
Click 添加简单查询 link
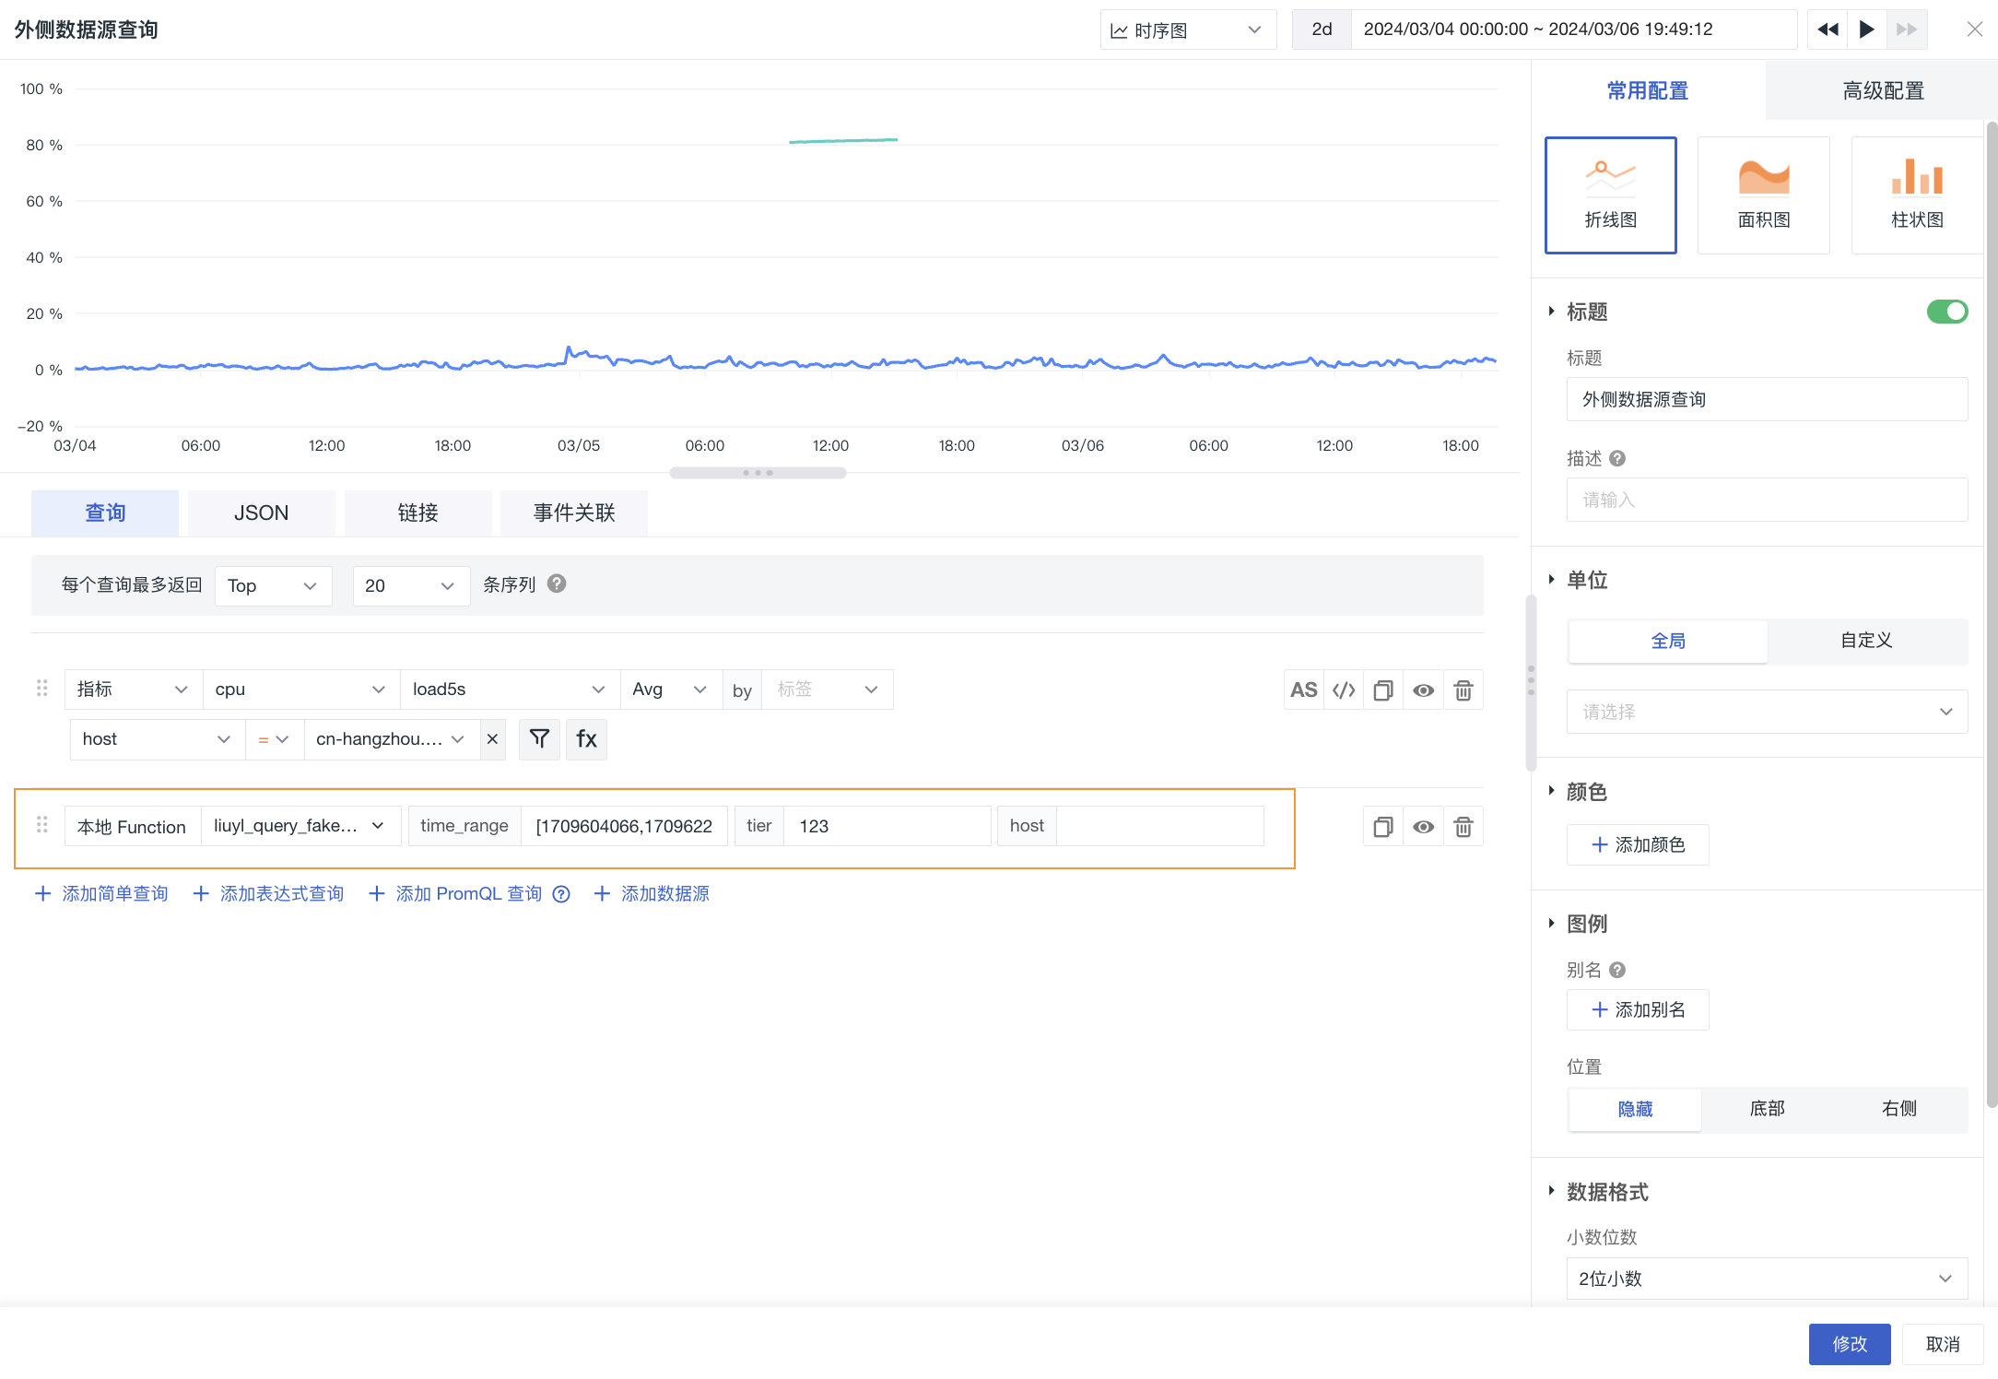point(101,894)
